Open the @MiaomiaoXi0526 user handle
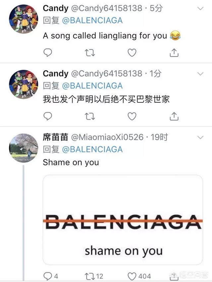Screen dimensions: 212x282 (107, 137)
